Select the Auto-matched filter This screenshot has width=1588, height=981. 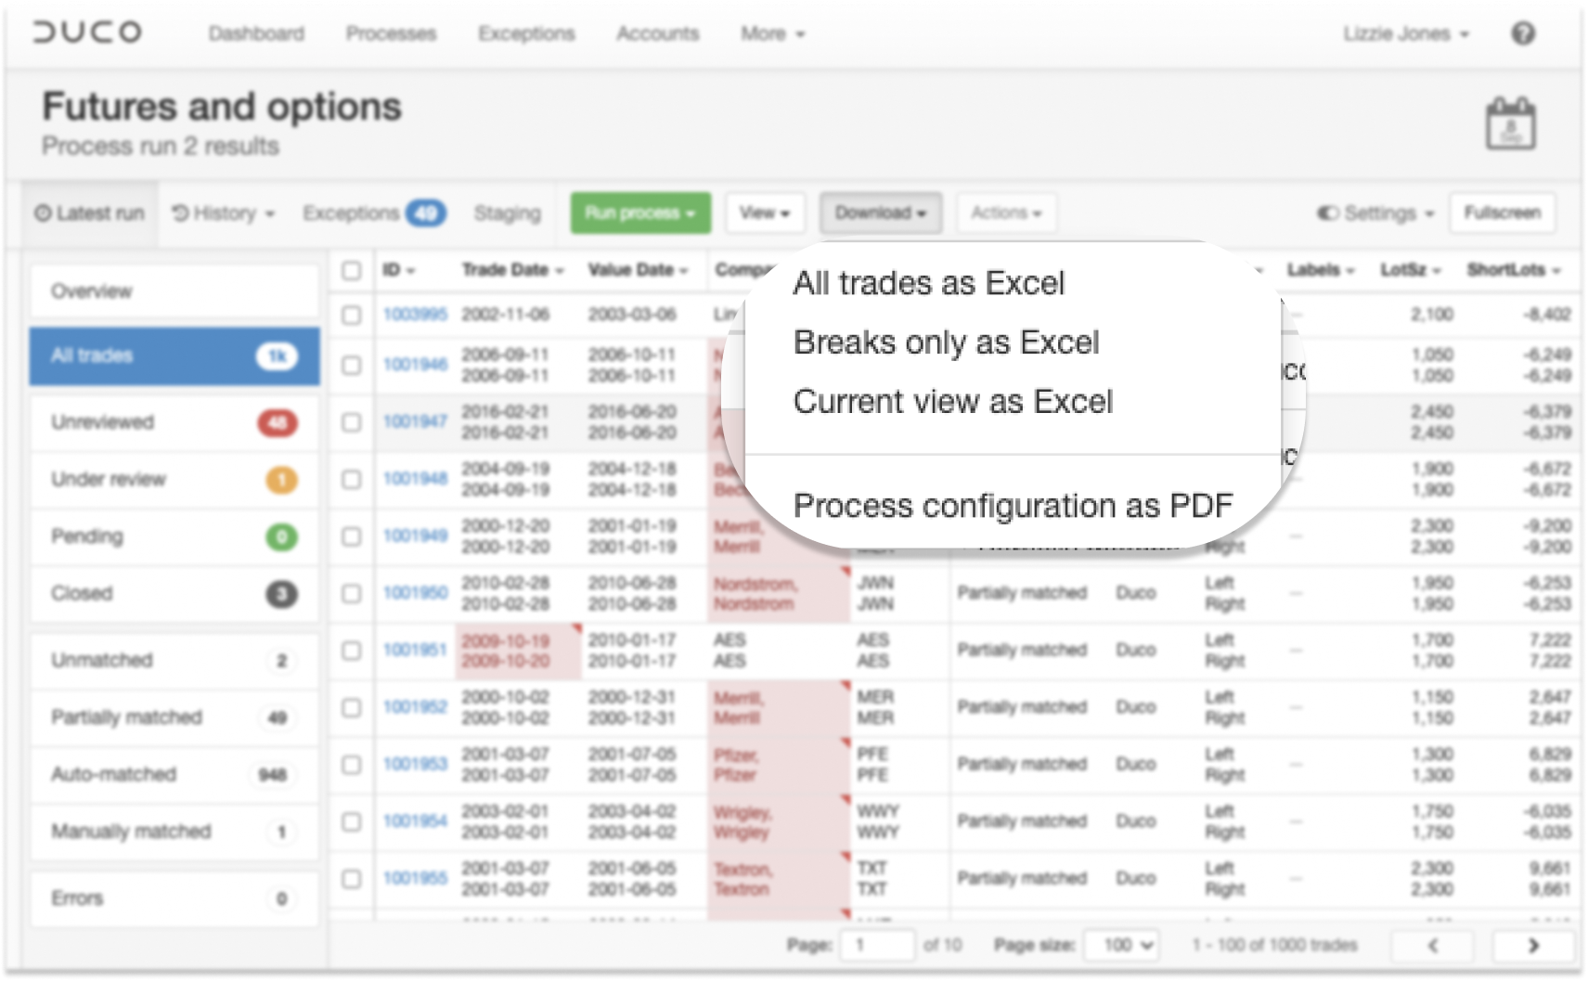(x=174, y=774)
